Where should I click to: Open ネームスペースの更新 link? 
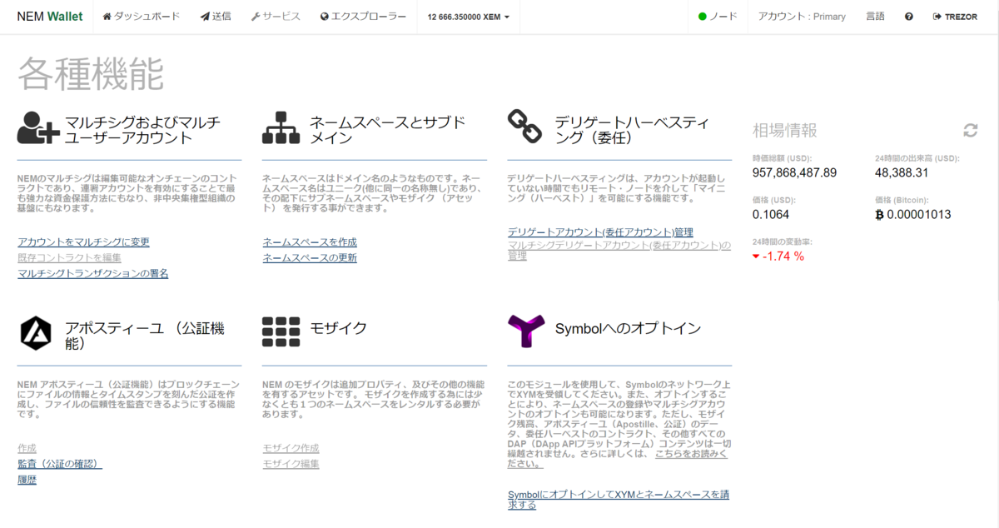[310, 258]
